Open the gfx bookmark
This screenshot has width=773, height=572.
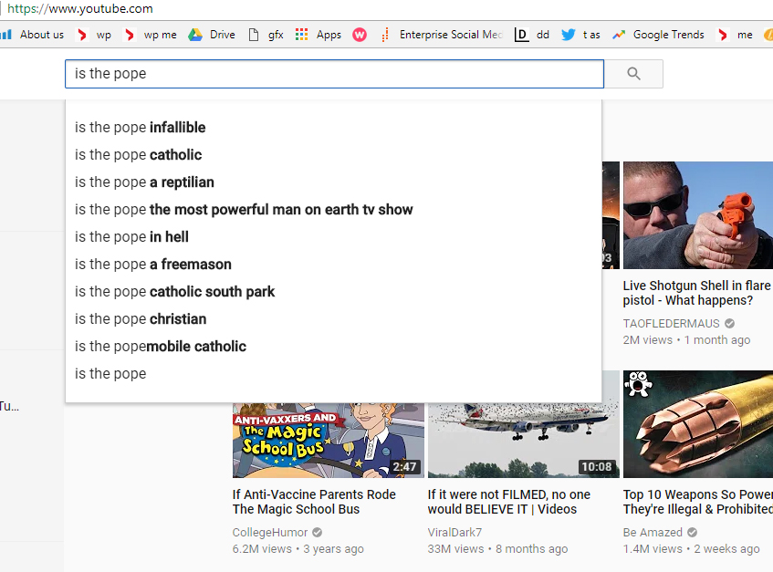point(266,35)
